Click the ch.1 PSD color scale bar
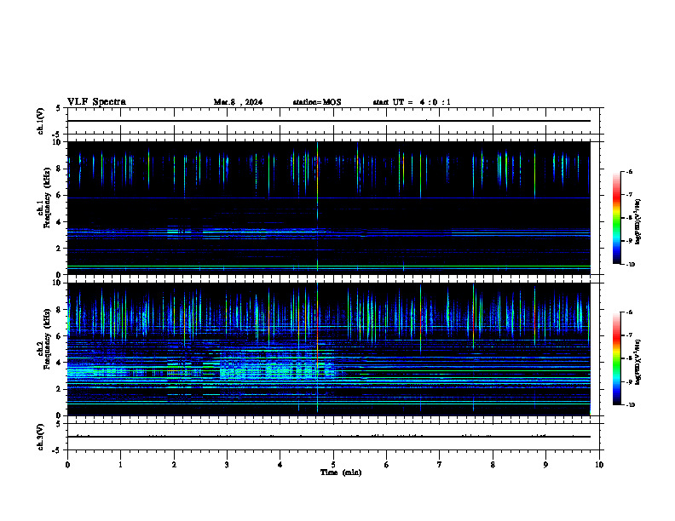 (x=617, y=218)
